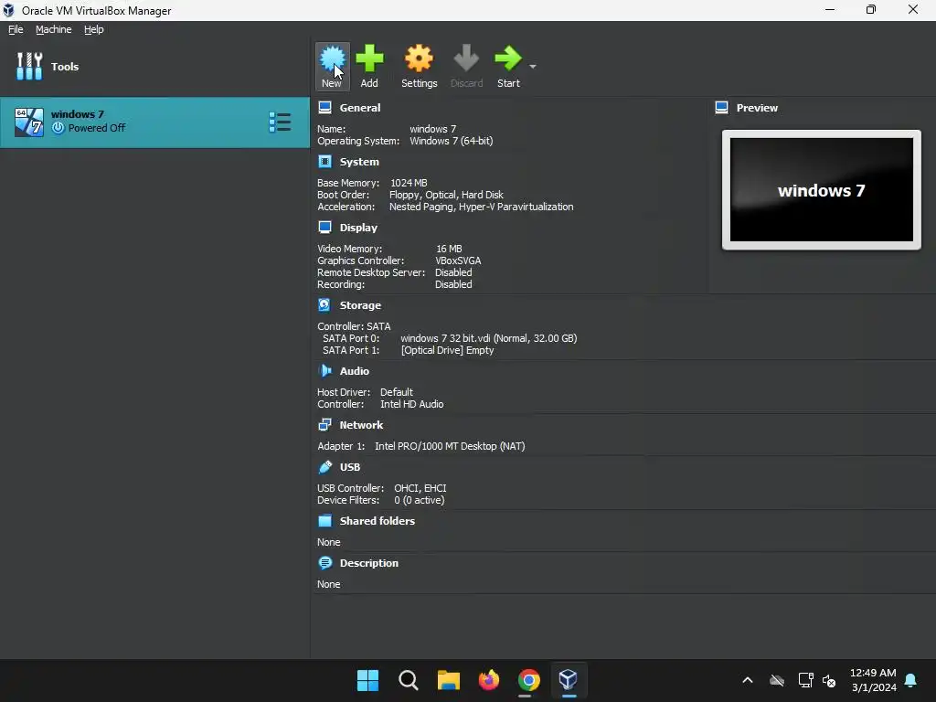Open the USB section heading

[x=350, y=467]
